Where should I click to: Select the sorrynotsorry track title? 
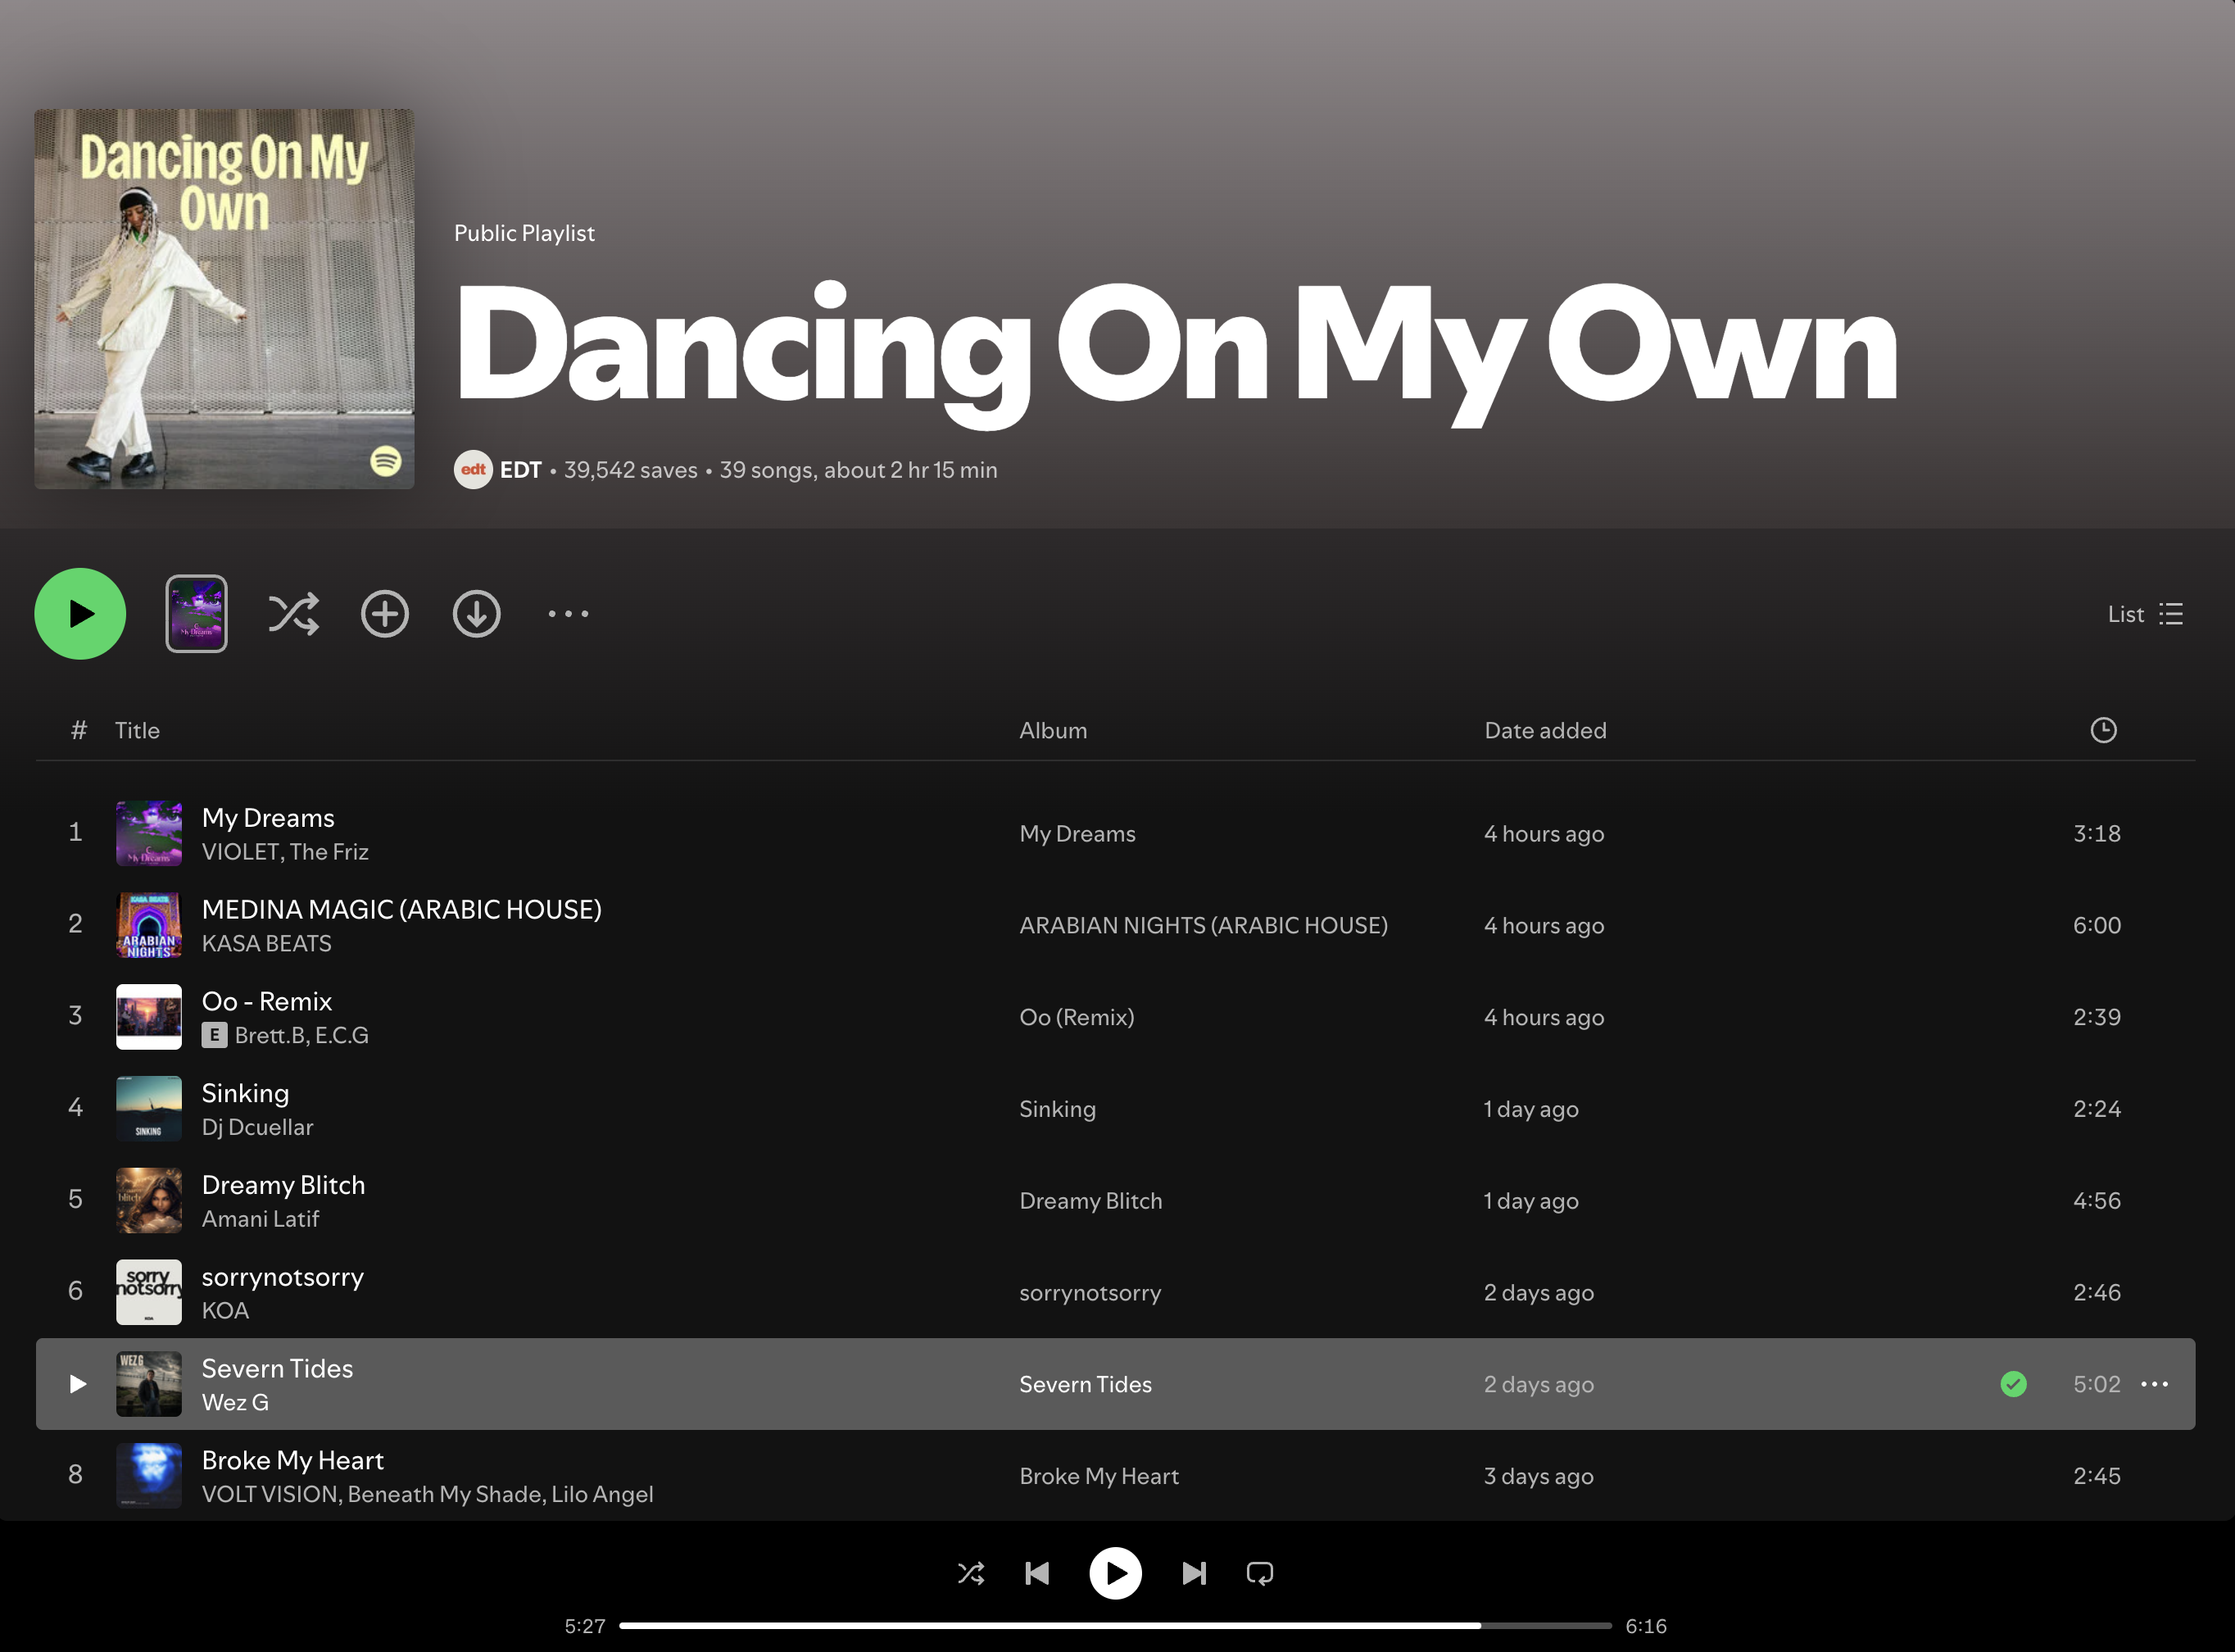pos(283,1277)
